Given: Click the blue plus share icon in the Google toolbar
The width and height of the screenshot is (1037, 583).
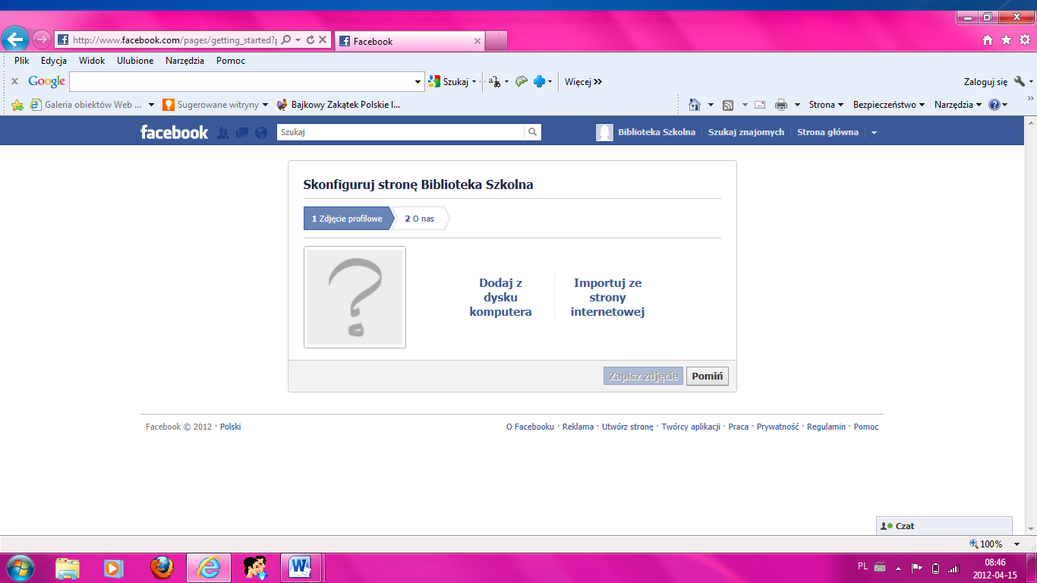Looking at the screenshot, I should click(540, 81).
